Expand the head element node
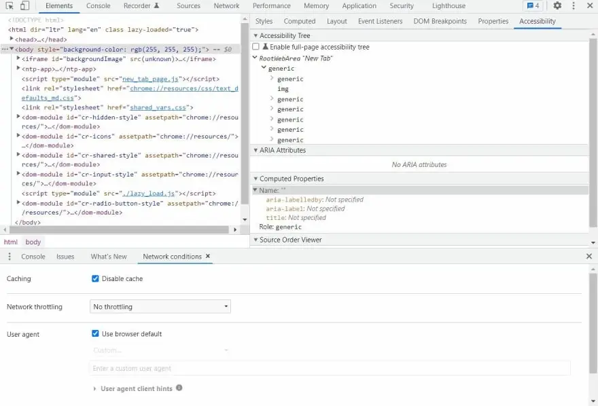 (12, 39)
